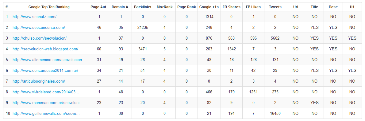The image size is (365, 121).
Task: Open the articulosoriginales.com link
Action: pos(39,81)
